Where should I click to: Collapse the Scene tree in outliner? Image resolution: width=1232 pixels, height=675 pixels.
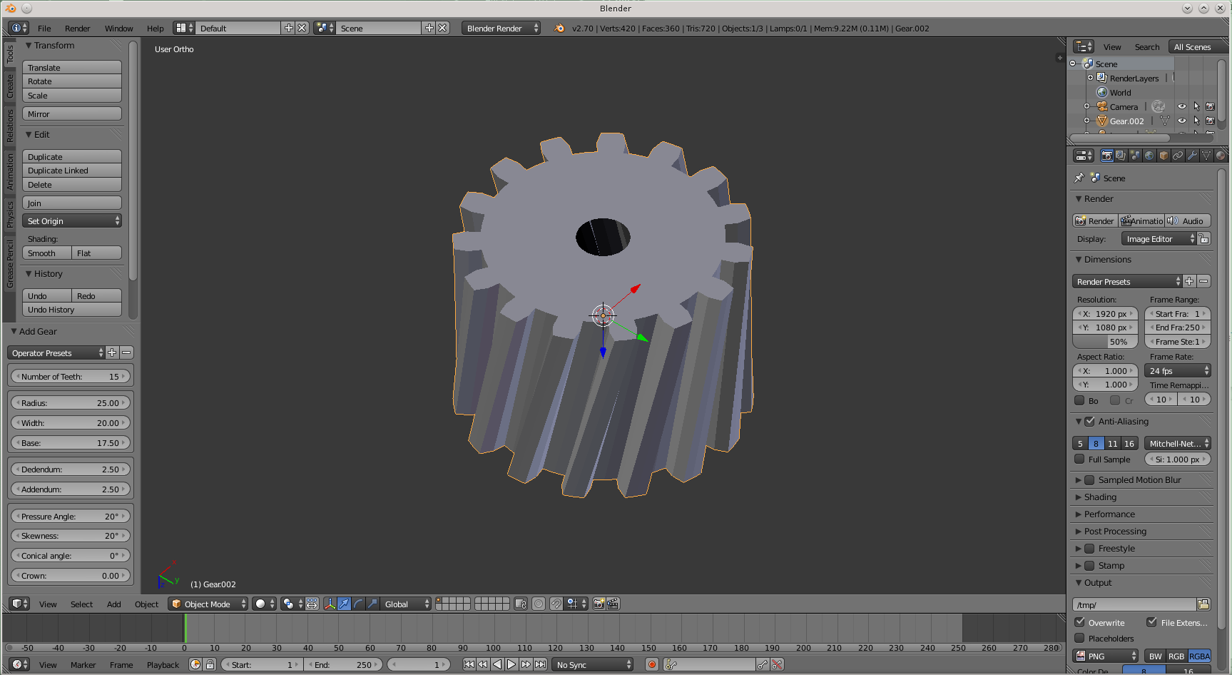point(1072,64)
